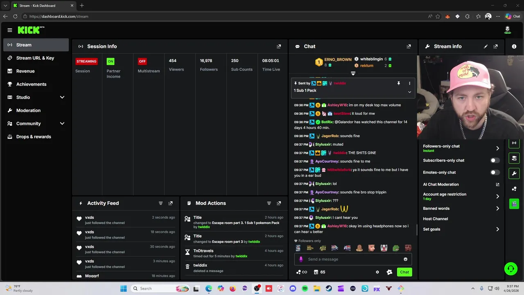The image size is (524, 295).
Task: Toggle Emotes-only chat
Action: 495,172
